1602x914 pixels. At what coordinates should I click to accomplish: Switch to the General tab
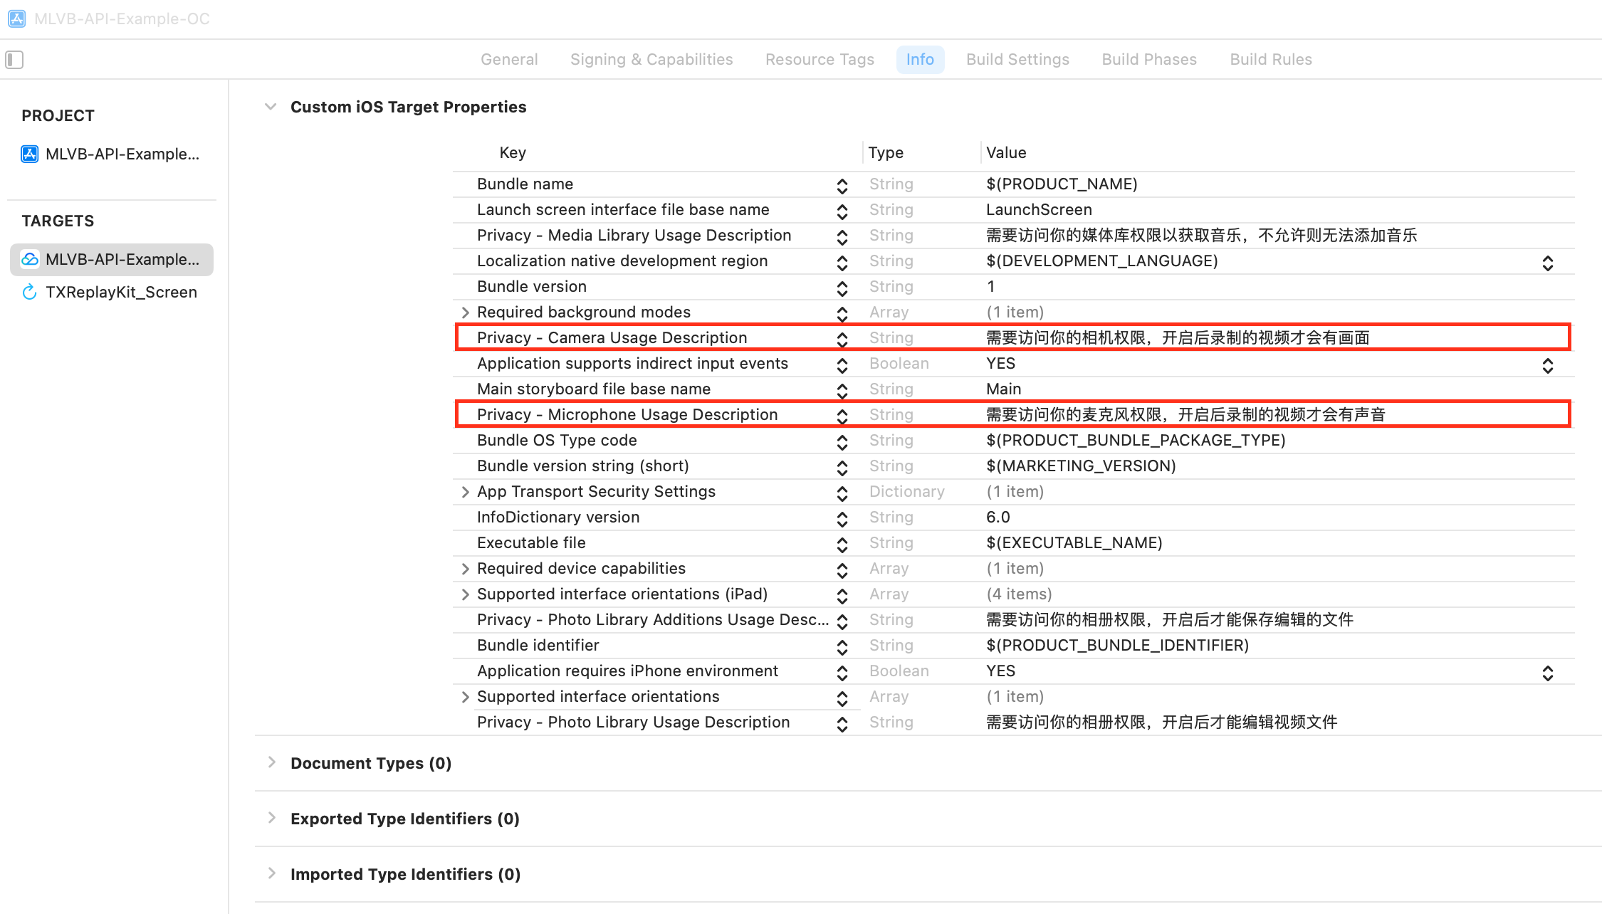[x=509, y=60]
